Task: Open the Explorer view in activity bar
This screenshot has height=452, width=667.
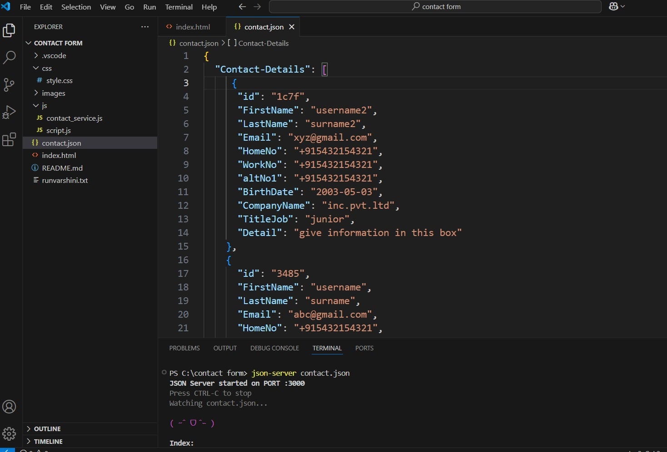Action: pos(9,30)
